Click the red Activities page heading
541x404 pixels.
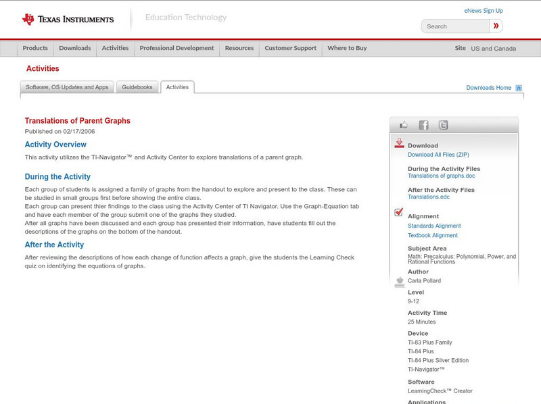coord(43,69)
